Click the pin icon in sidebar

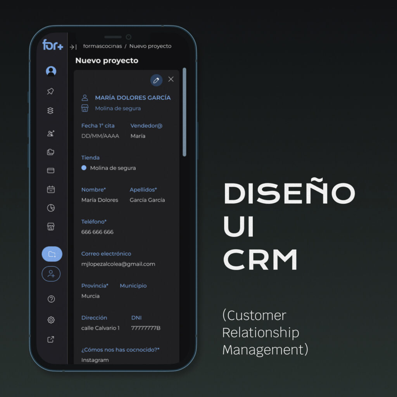click(50, 91)
